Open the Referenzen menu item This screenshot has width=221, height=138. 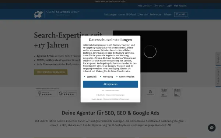[156, 14]
